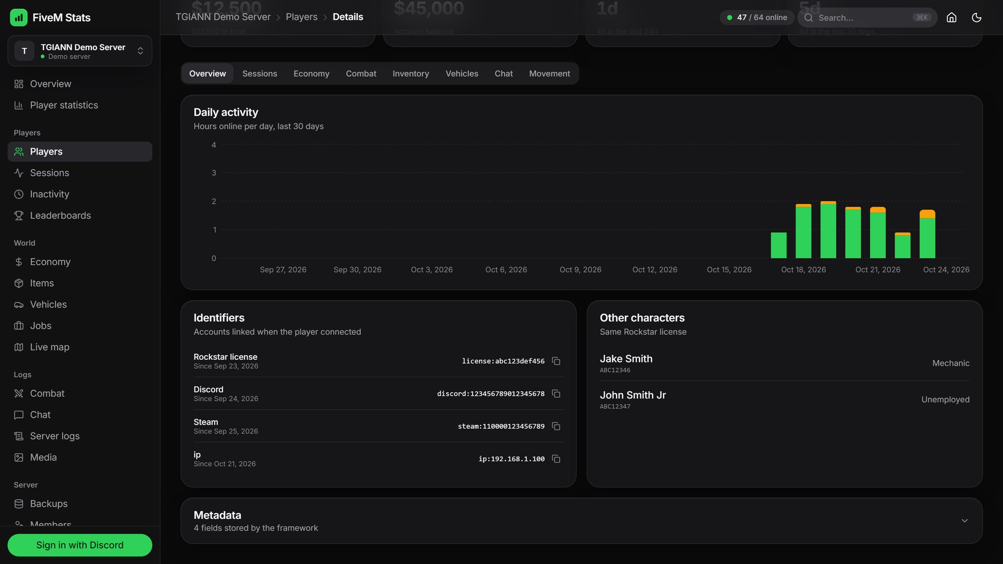Expand the Metadata section chevron
Screen dimensions: 1003x564
click(964, 521)
